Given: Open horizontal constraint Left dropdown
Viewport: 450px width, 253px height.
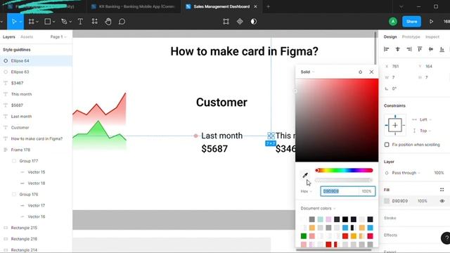Looking at the screenshot, I should pyautogui.click(x=425, y=119).
